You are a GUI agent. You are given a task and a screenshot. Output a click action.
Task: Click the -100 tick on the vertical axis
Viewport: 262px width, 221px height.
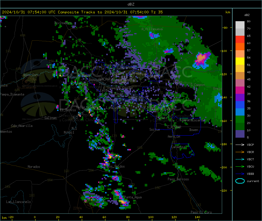click(x=223, y=51)
